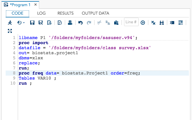This screenshot has width=192, height=120.
Task: Copy selected code icon
Action: point(108,23)
